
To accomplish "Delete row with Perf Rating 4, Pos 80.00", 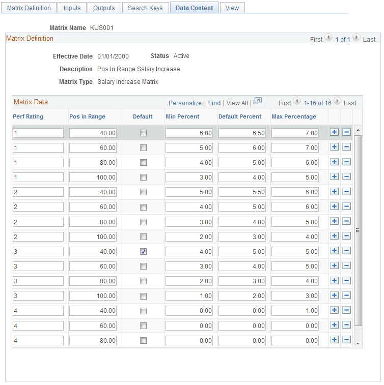I will (x=346, y=340).
